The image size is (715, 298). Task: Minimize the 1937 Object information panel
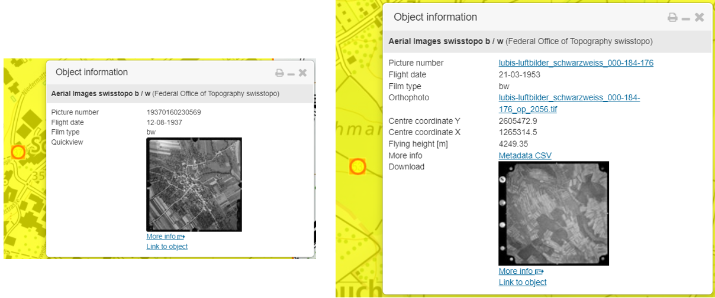coord(291,74)
